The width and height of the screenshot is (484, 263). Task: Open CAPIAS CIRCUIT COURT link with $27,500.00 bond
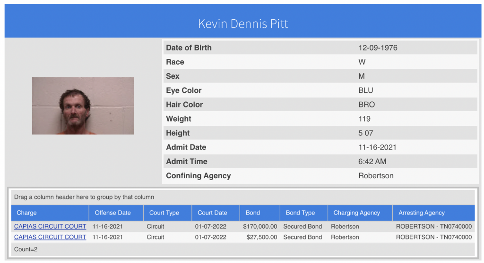click(50, 237)
